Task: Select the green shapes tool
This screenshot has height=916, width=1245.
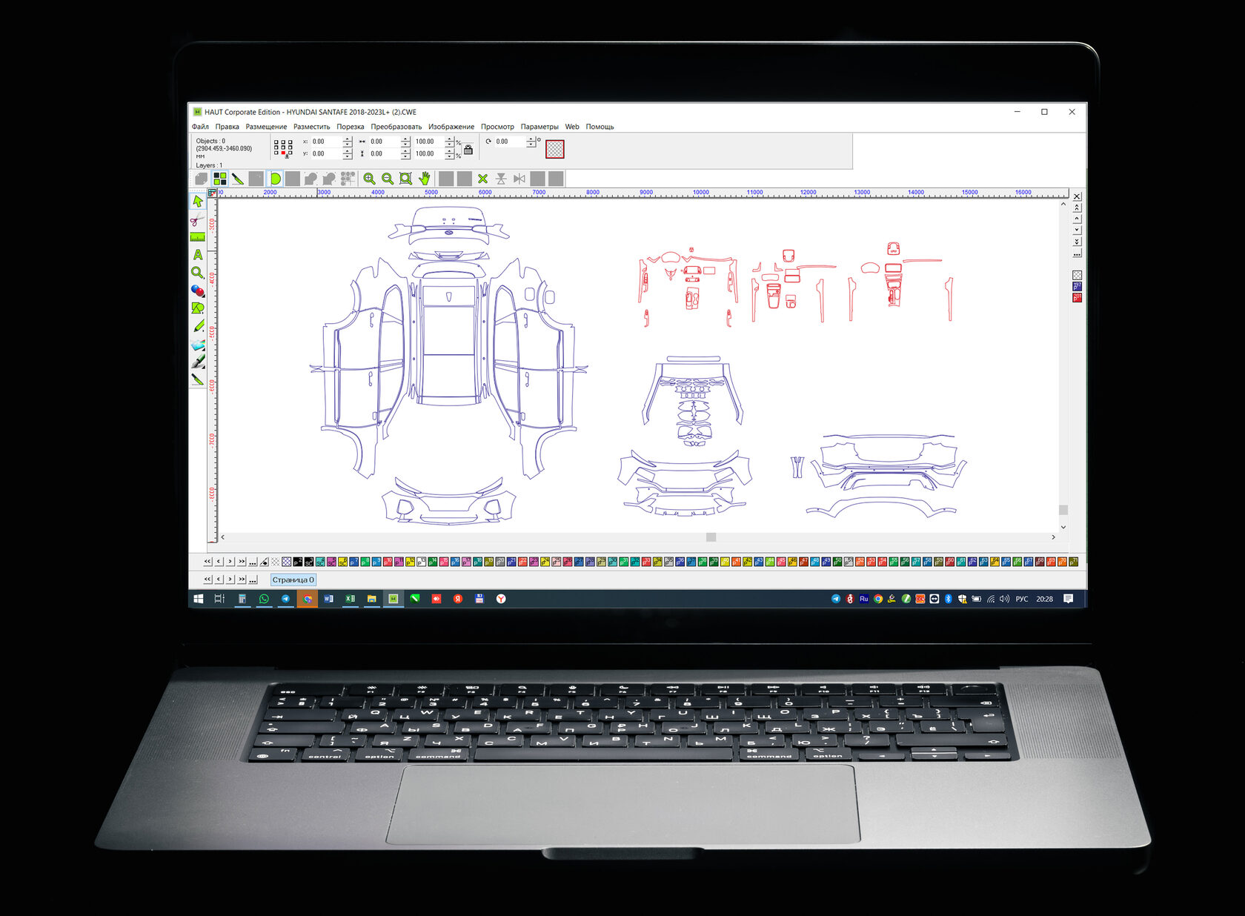Action: coord(197,308)
